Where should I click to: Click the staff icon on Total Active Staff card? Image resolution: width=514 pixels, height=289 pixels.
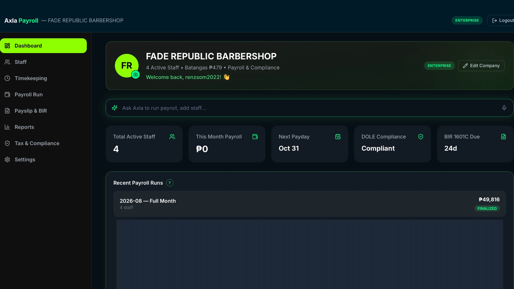coord(172,137)
